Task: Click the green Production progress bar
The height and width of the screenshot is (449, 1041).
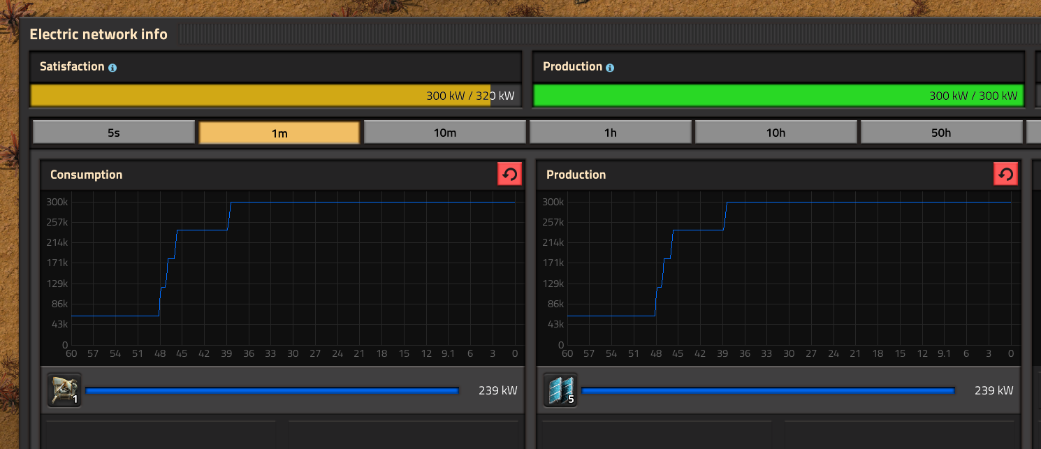Action: (x=727, y=96)
